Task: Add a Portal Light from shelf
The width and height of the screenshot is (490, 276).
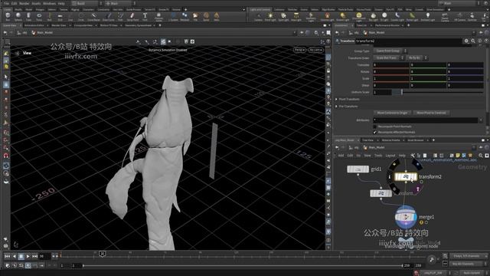Action: coord(412,17)
